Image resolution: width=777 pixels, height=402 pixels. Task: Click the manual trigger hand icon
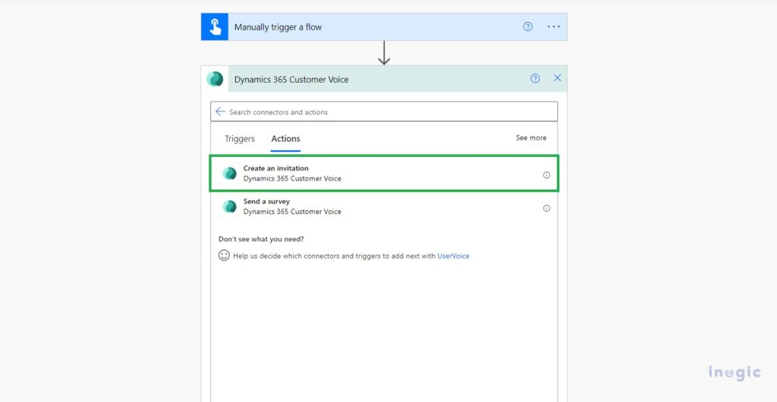click(x=215, y=27)
